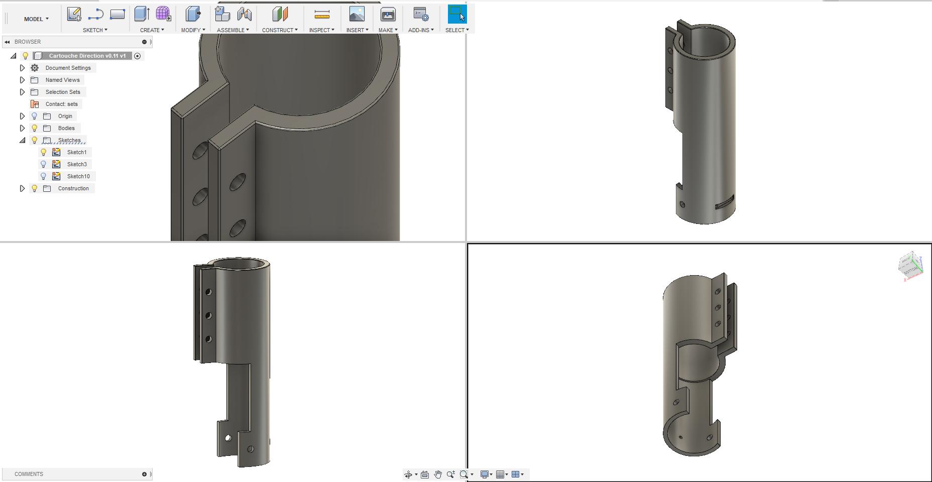Open the MODIFY menu
Image resolution: width=932 pixels, height=482 pixels.
tap(193, 30)
